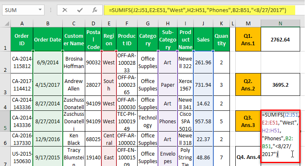Select row 1 header
Screen dimensions: 306x166
point(5,39)
